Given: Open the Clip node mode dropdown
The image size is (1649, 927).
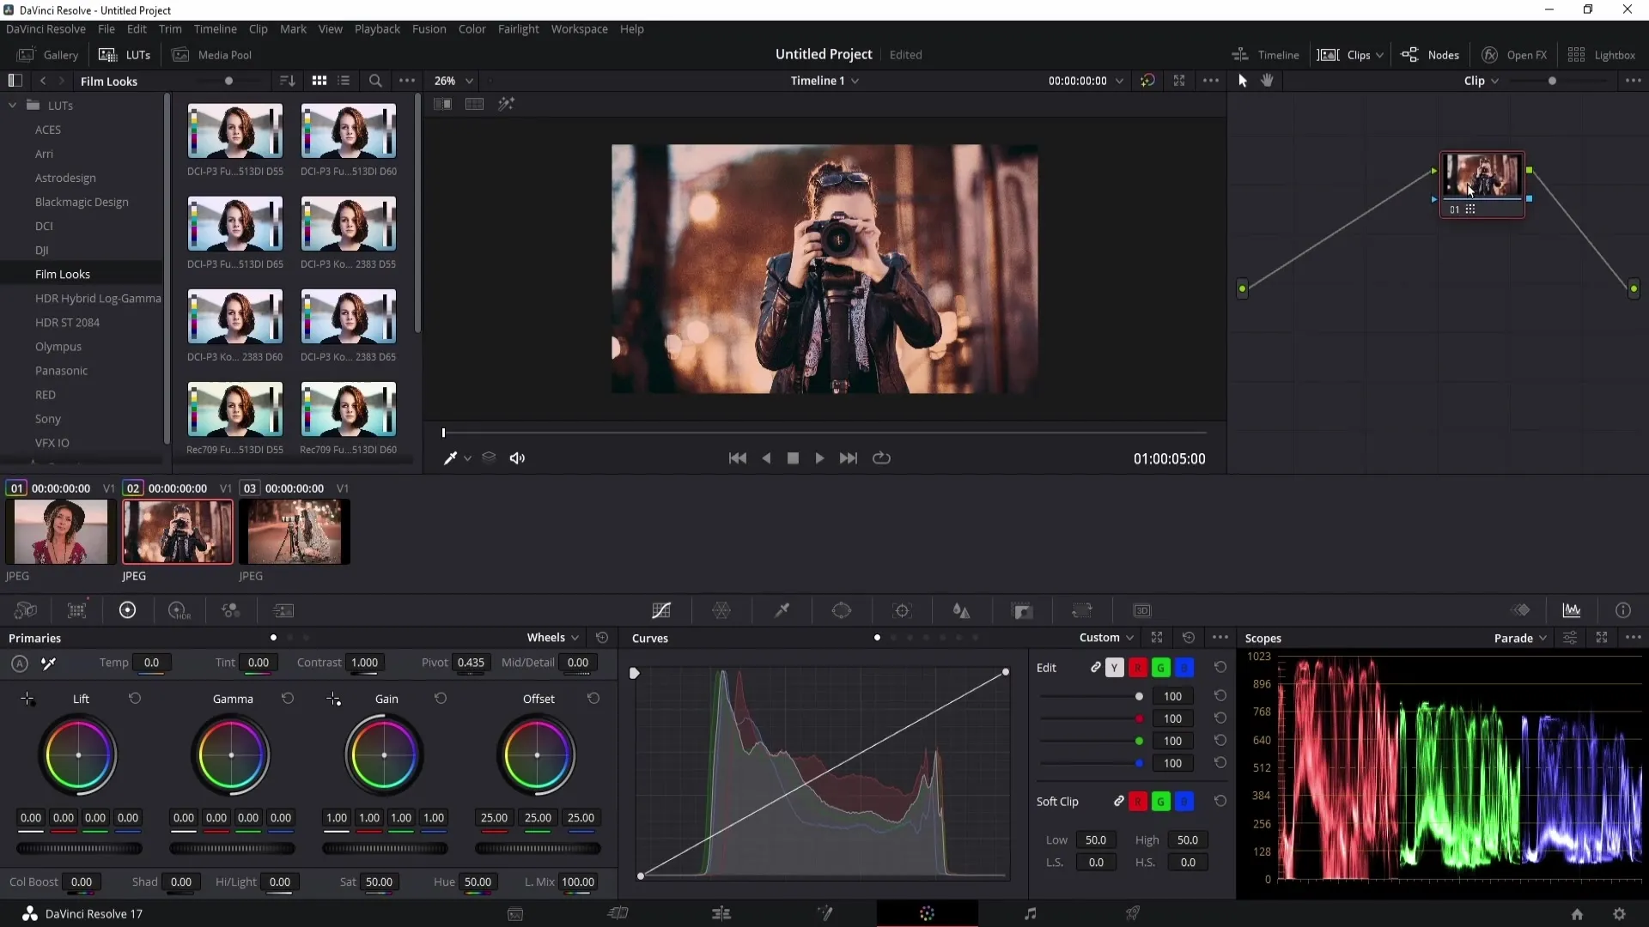Looking at the screenshot, I should 1482,81.
